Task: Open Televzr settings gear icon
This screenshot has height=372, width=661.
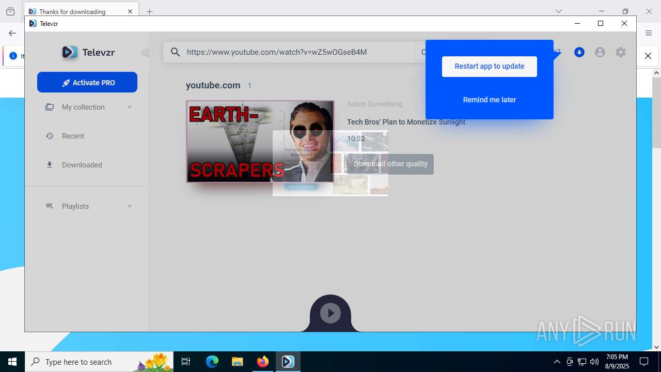Action: [621, 52]
